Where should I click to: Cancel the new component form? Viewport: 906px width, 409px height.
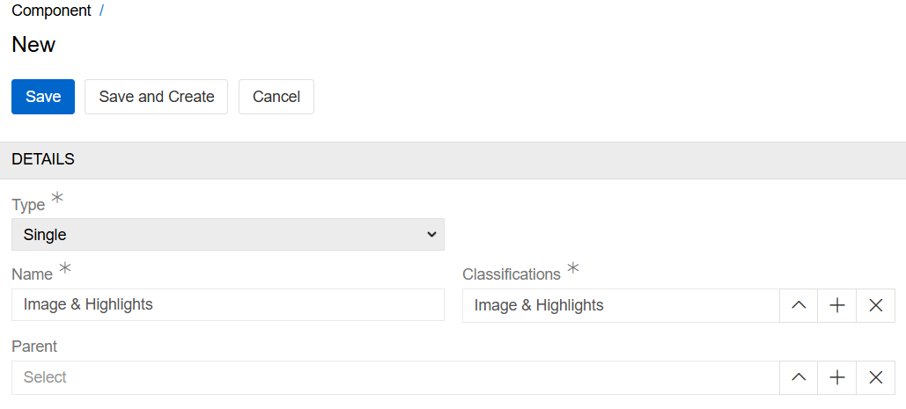pos(276,97)
